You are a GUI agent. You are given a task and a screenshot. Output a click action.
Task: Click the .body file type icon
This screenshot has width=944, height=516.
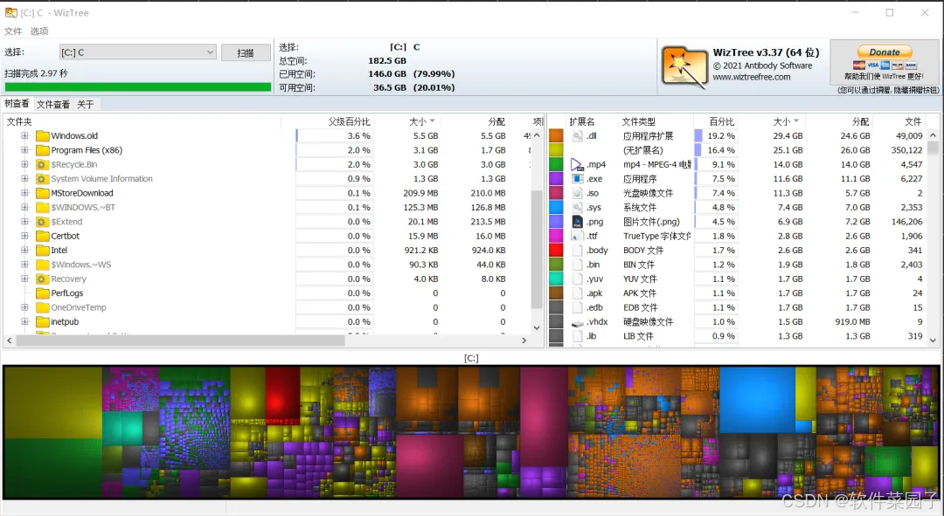click(x=578, y=251)
